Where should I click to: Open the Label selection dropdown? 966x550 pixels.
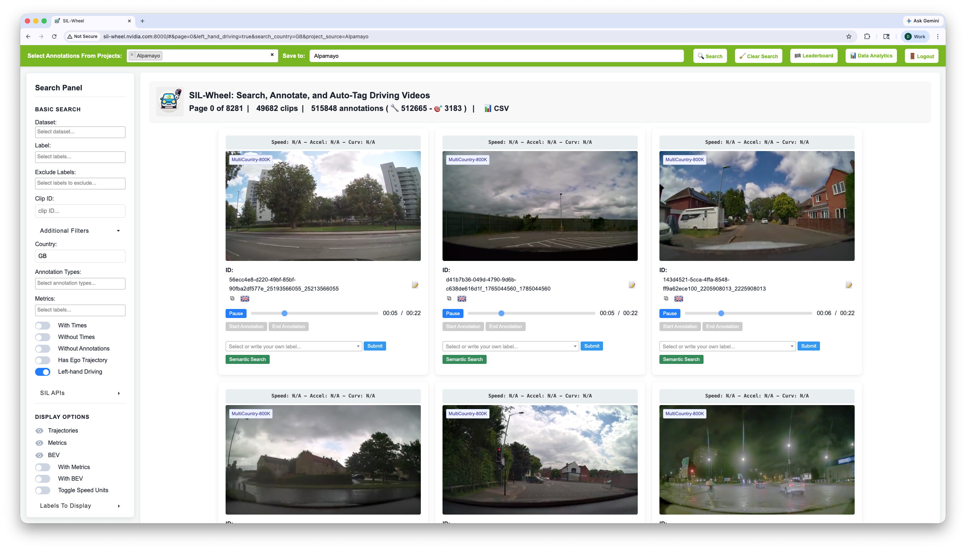tap(80, 157)
